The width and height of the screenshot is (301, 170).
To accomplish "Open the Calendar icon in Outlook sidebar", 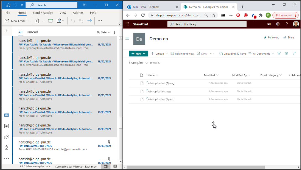I will tap(7, 126).
